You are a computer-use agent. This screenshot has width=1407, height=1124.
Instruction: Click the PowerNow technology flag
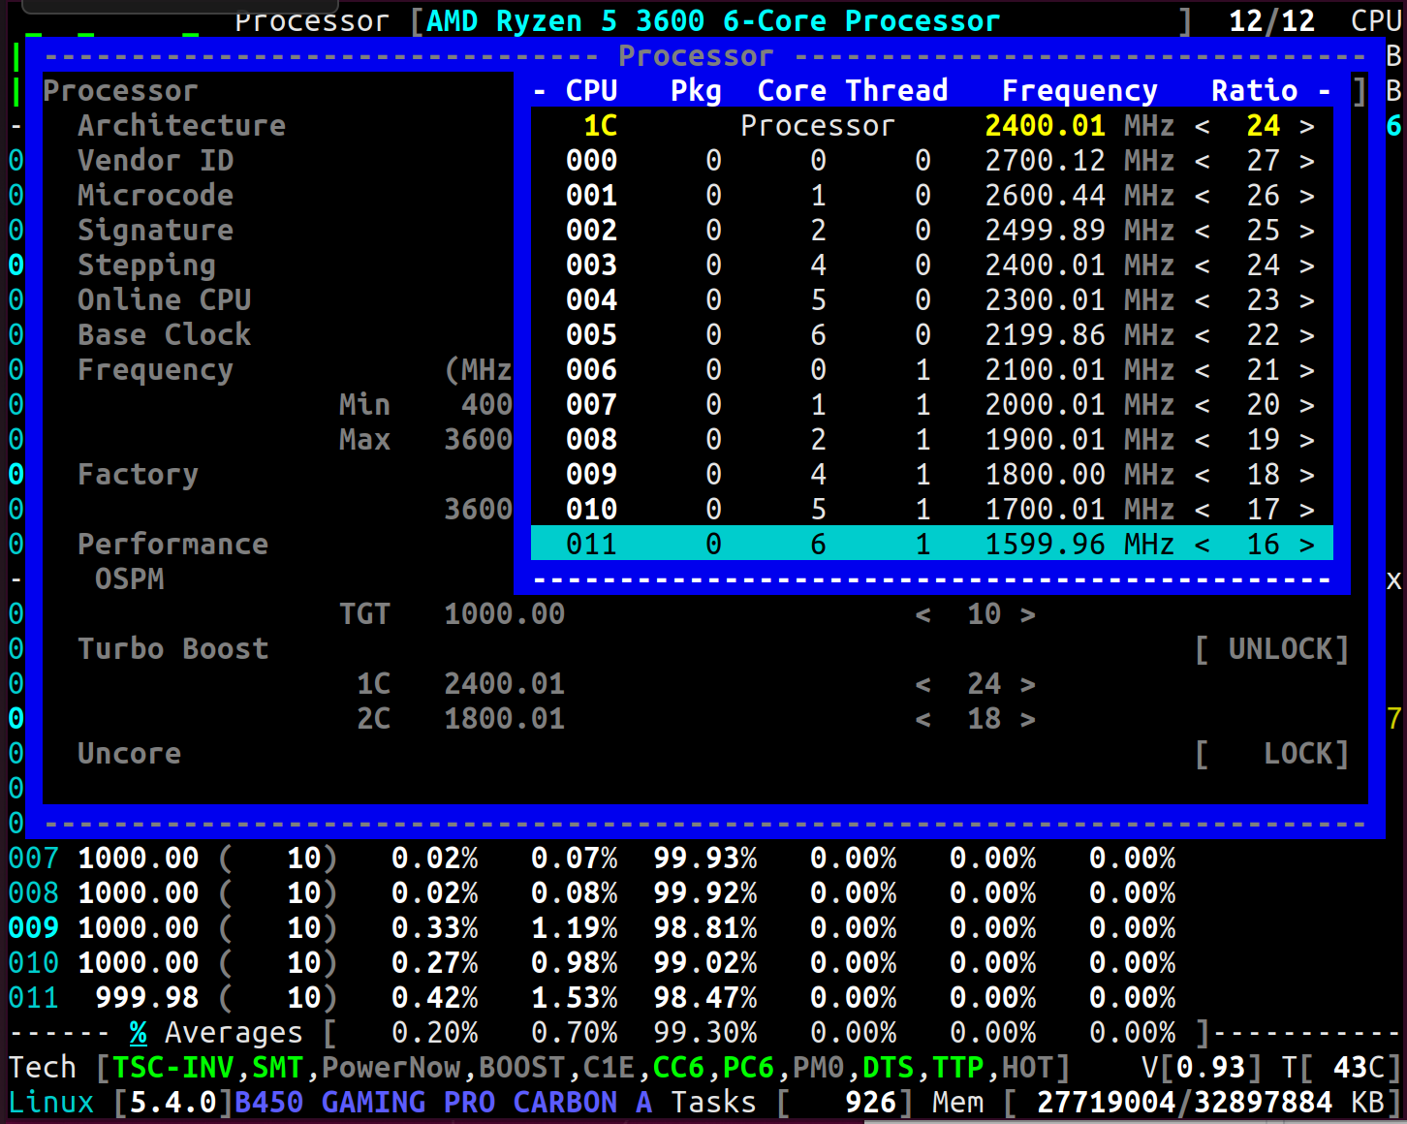click(x=391, y=1068)
